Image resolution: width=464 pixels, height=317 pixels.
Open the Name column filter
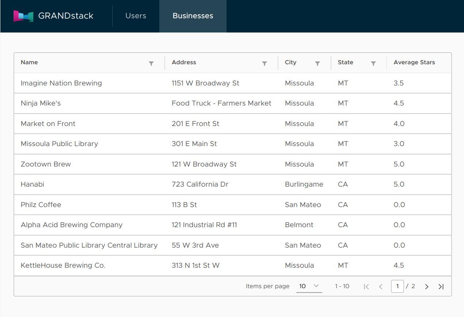(151, 64)
